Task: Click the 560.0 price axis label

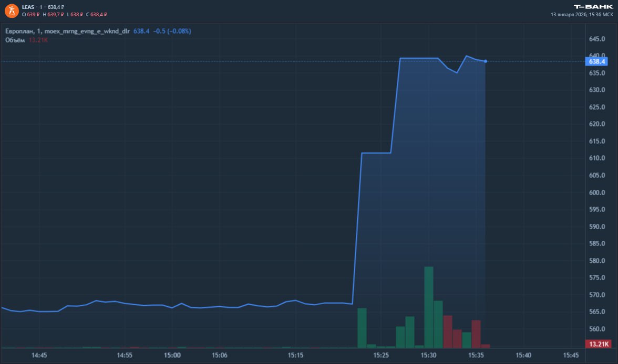Action: [x=598, y=329]
